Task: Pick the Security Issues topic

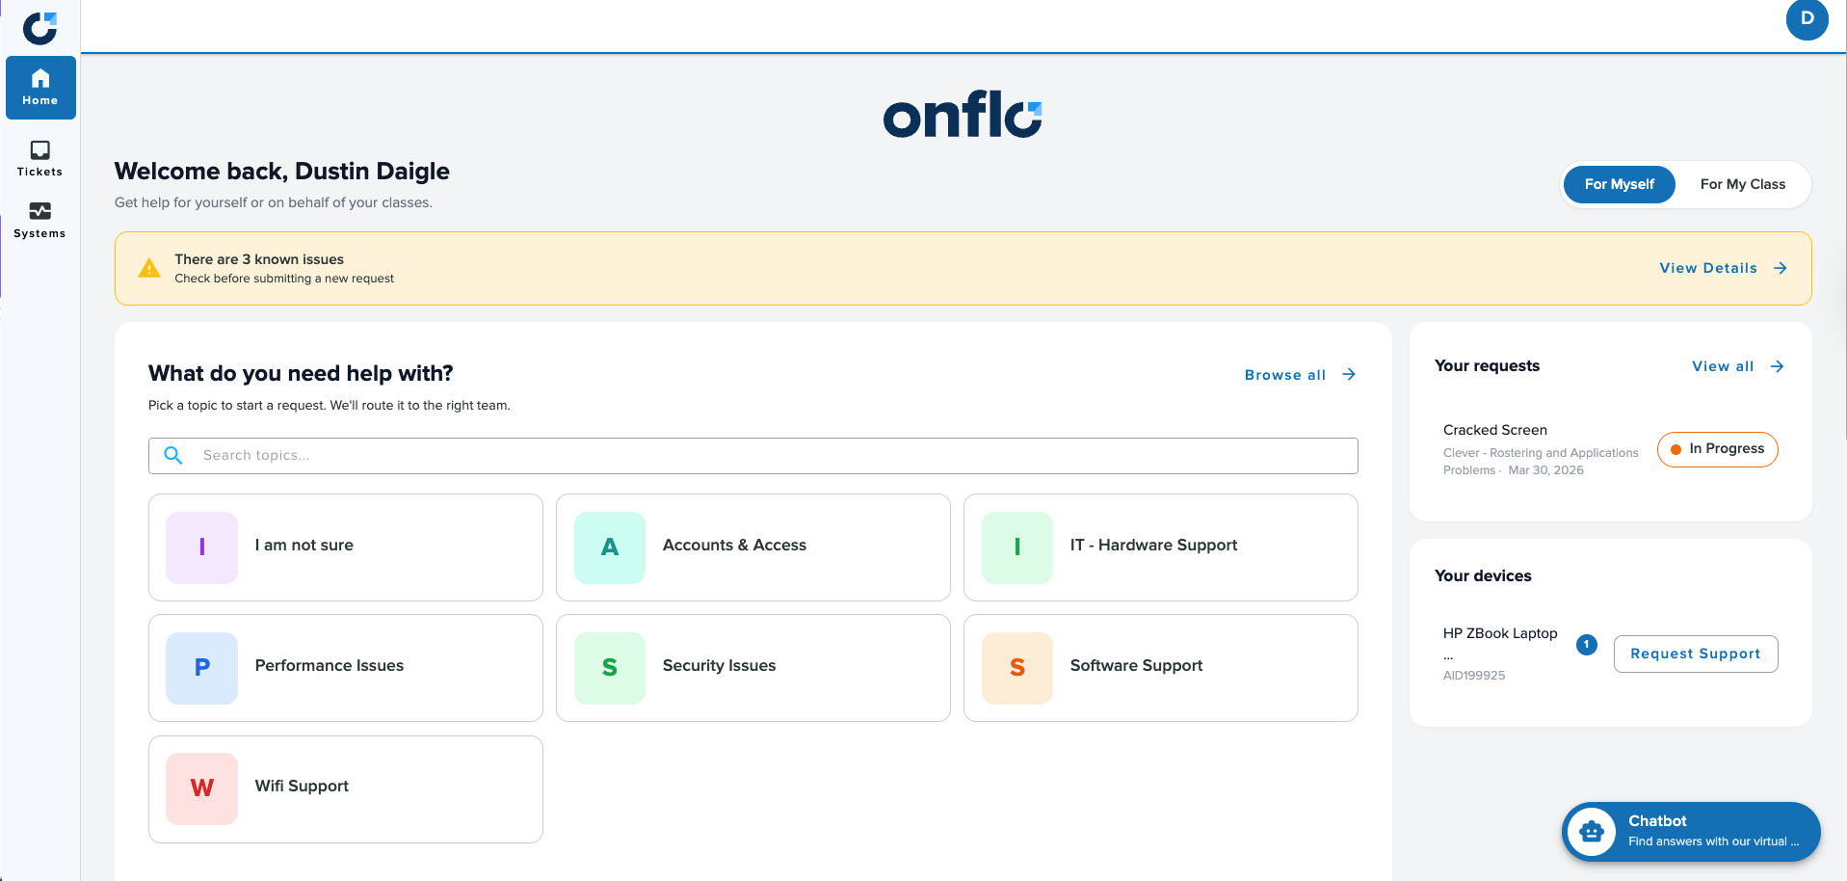Action: click(753, 668)
